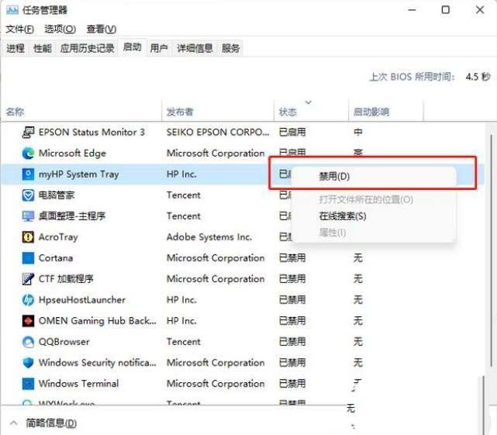
Task: Click the QQBrowser icon
Action: 29,342
